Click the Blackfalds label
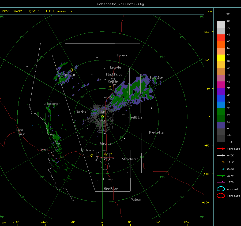This screenshot has width=241, height=226. [x=114, y=74]
